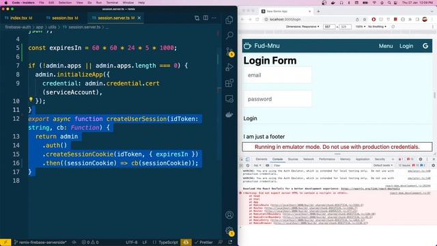Toggle DevTools device toolbar icon

(247, 159)
